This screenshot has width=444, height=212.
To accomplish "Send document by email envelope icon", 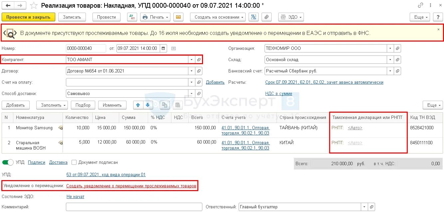I will [179, 17].
